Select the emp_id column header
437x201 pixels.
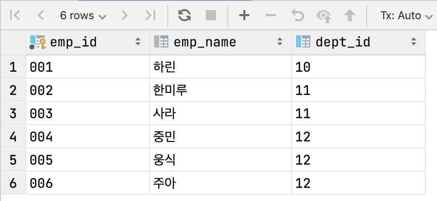88,42
